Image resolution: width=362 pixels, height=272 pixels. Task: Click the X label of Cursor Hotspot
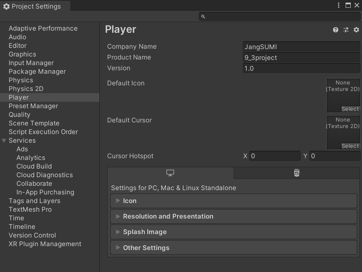pos(245,156)
